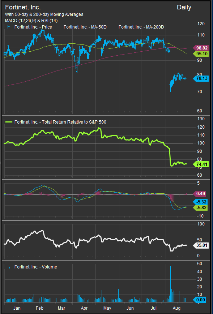Click the May label on the time axis

pyautogui.click(x=107, y=307)
